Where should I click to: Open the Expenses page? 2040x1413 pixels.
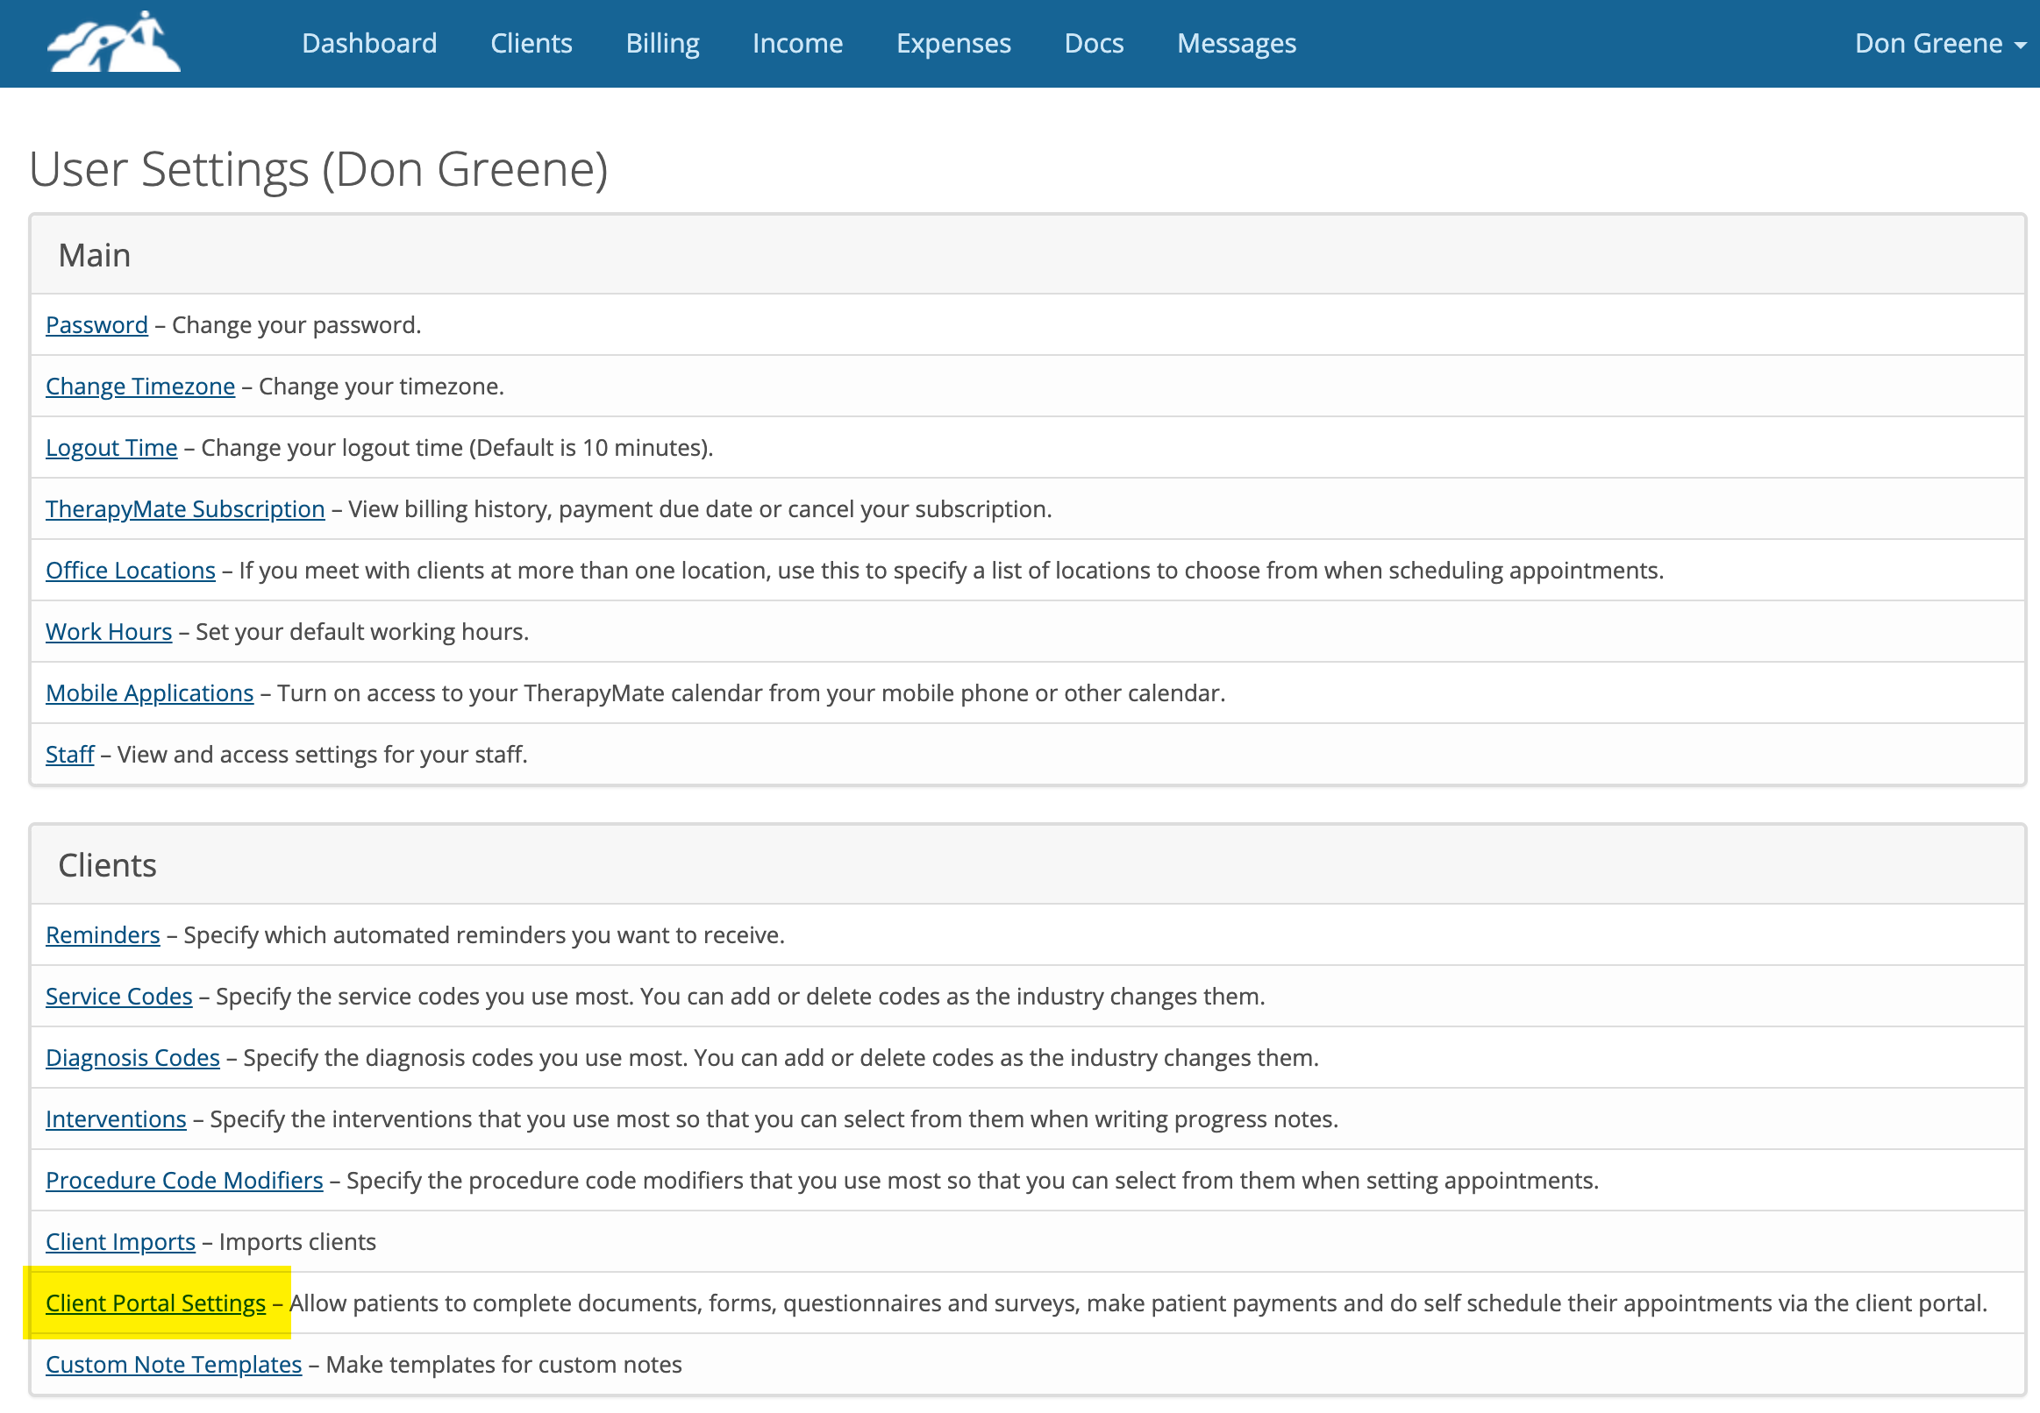(x=953, y=42)
